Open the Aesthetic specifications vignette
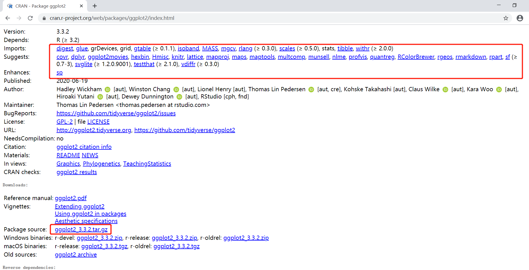 click(86, 221)
